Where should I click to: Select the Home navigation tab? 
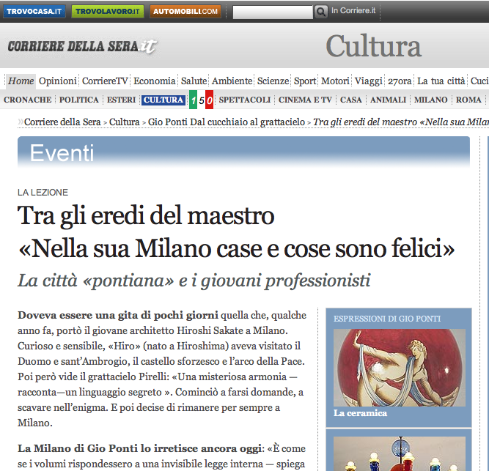click(21, 81)
